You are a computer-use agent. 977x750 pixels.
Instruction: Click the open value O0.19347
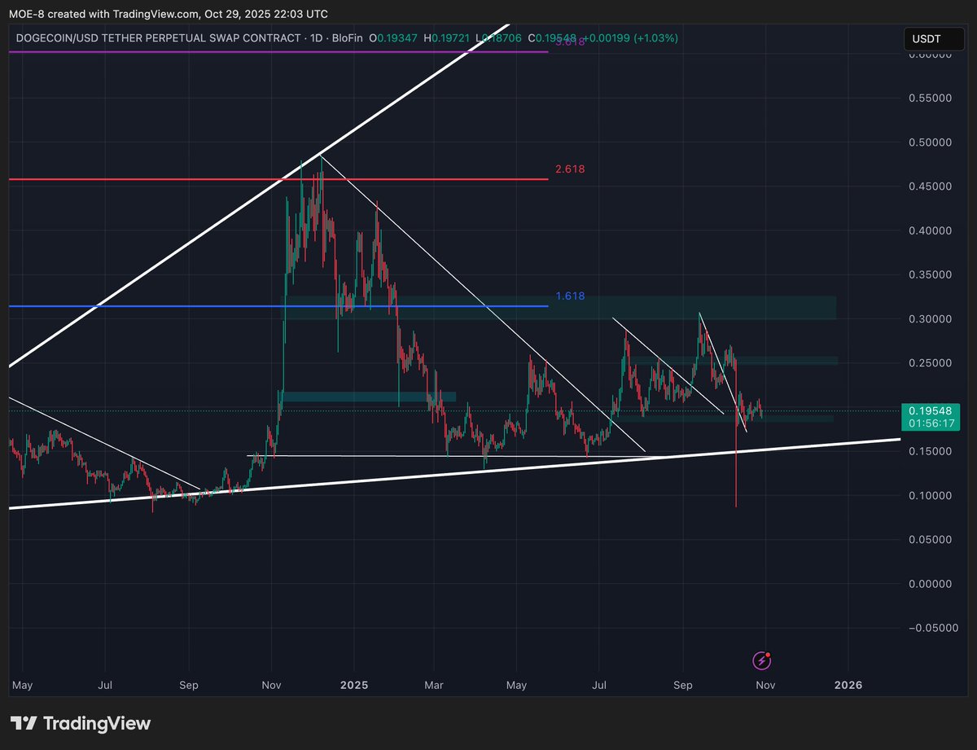coord(395,38)
